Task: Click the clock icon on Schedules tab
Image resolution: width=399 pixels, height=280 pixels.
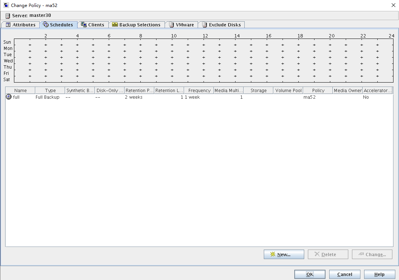Action: click(x=46, y=25)
